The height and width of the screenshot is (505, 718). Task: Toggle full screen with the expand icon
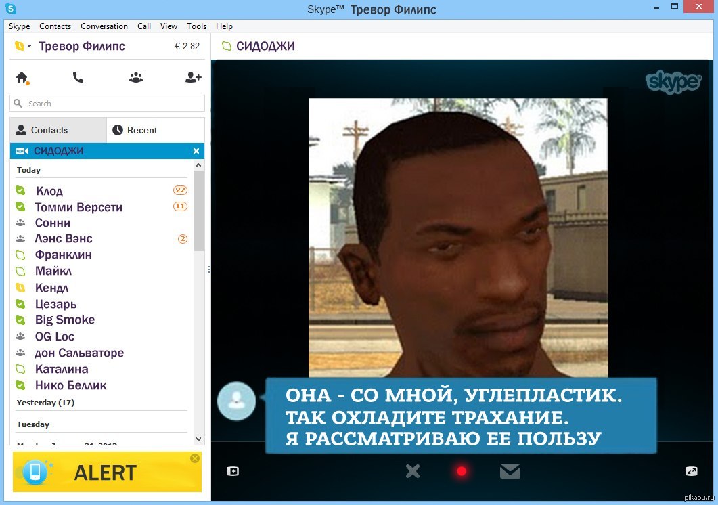pos(692,471)
